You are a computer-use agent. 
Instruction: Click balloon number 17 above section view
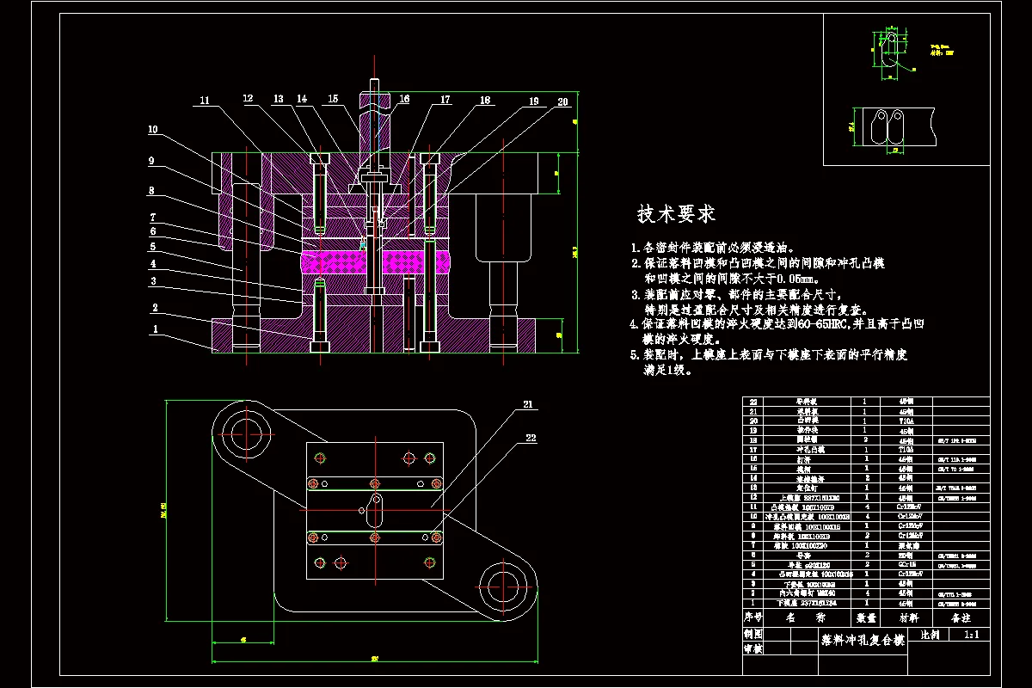[x=445, y=100]
